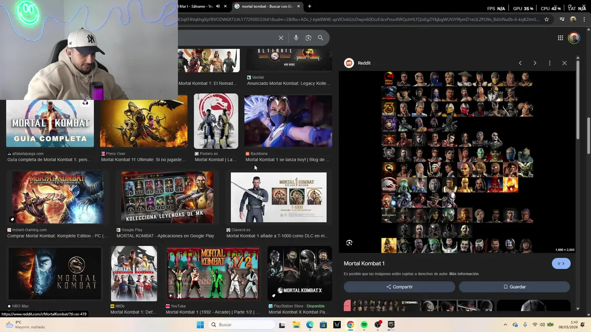591x332 pixels.
Task: Open Google Lens image search icon
Action: tap(308, 38)
